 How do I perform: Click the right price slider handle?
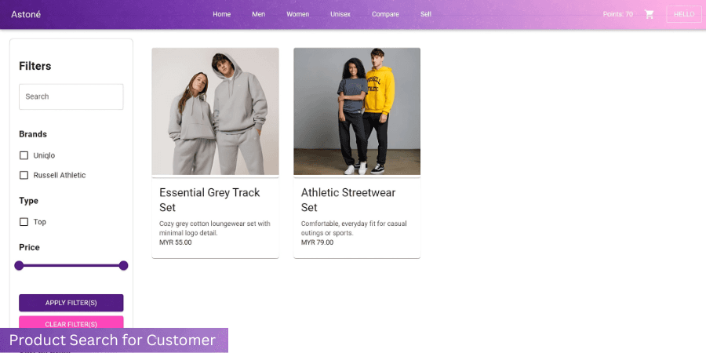pos(123,265)
